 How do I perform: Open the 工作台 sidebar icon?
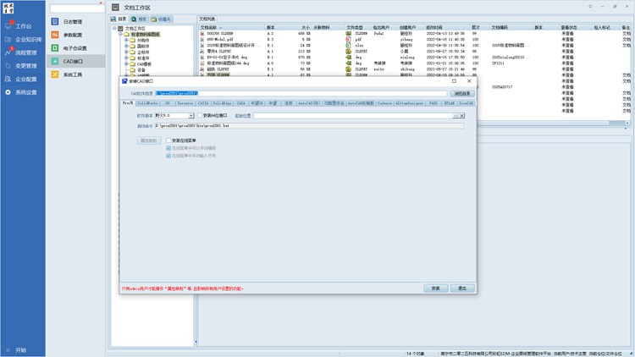coord(8,26)
